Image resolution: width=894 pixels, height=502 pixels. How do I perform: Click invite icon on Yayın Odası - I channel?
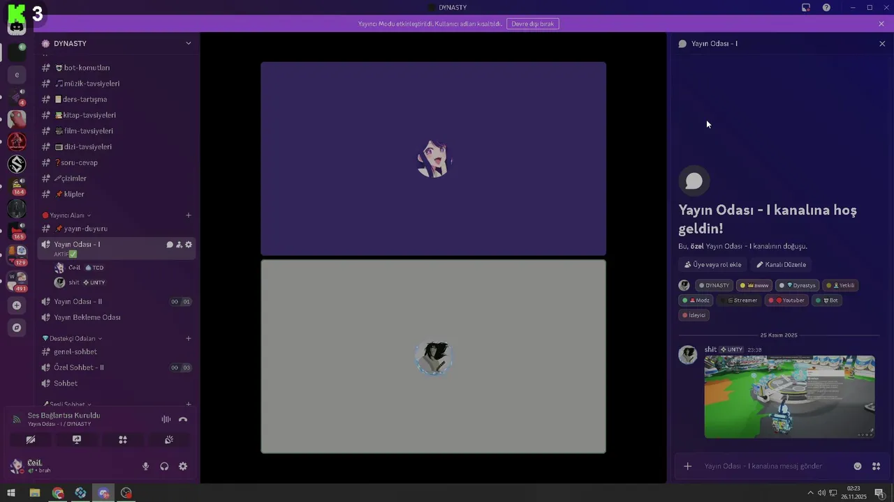179,245
